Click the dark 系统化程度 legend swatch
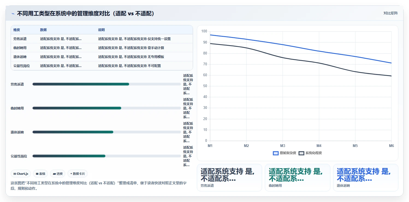 coord(301,153)
